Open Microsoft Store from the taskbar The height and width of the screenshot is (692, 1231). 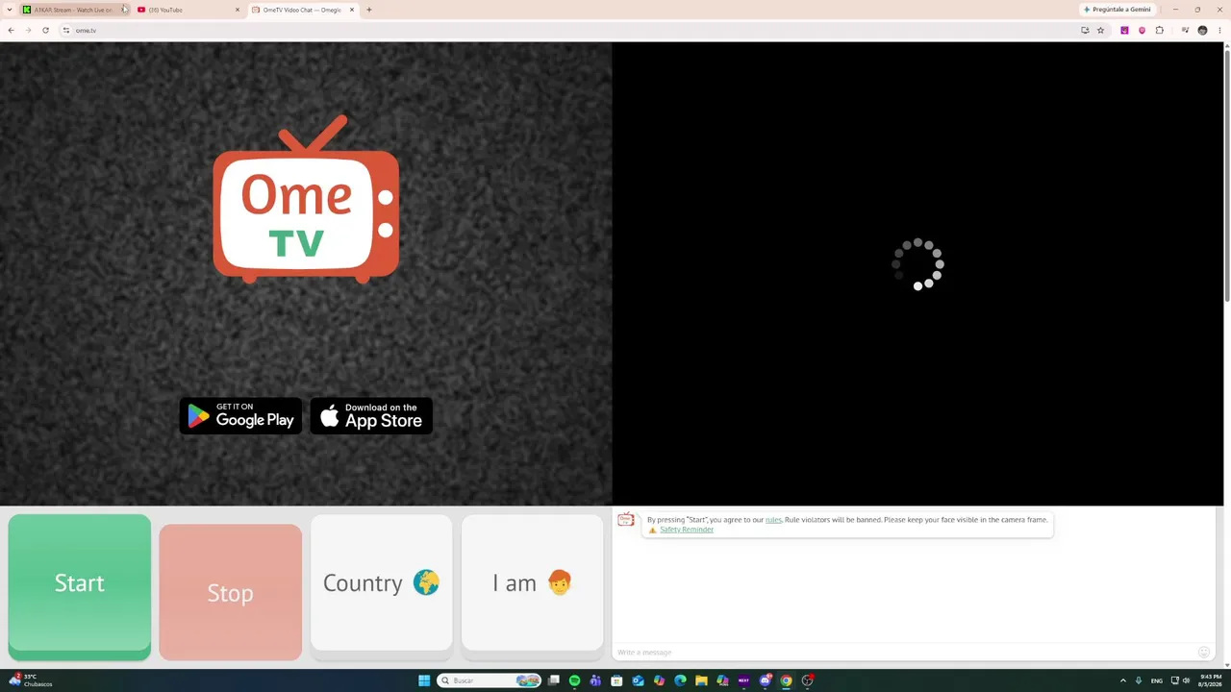(616, 680)
